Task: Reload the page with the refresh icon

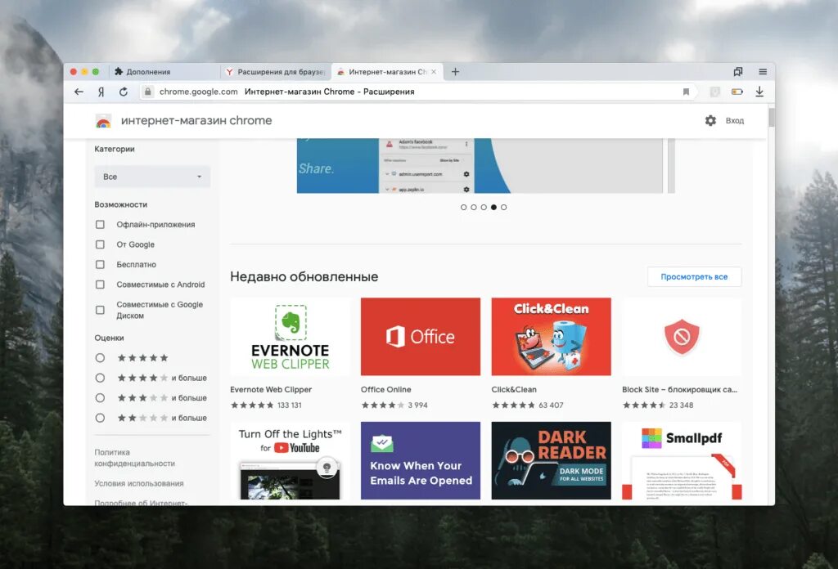Action: pos(124,92)
